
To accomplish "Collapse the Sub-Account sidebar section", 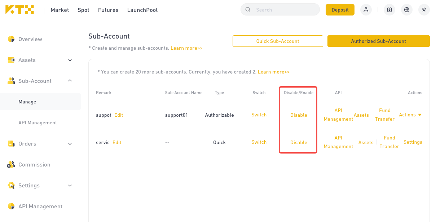I will click(70, 81).
